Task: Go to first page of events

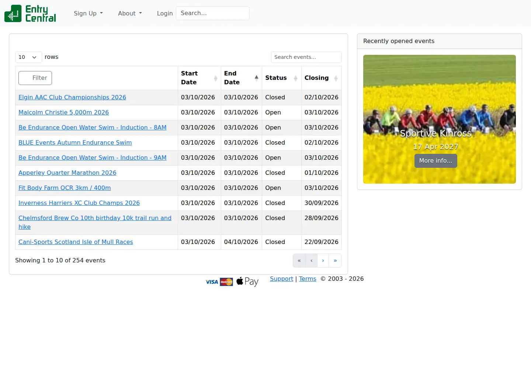Action: (x=299, y=261)
